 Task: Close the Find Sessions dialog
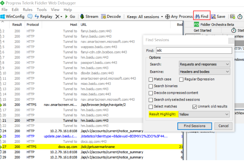[231, 41]
